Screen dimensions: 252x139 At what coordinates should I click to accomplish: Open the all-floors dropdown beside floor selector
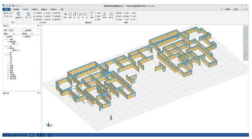(32, 30)
